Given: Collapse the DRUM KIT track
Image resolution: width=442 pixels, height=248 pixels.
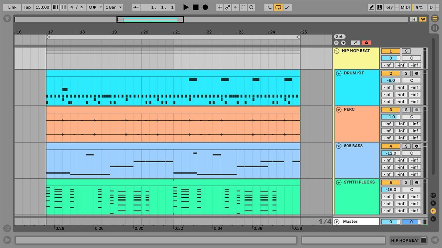Looking at the screenshot, I should pyautogui.click(x=338, y=73).
